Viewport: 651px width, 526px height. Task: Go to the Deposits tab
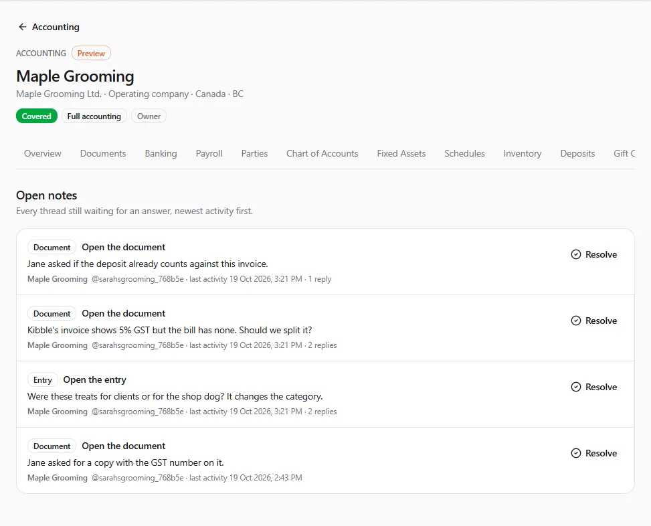point(577,154)
